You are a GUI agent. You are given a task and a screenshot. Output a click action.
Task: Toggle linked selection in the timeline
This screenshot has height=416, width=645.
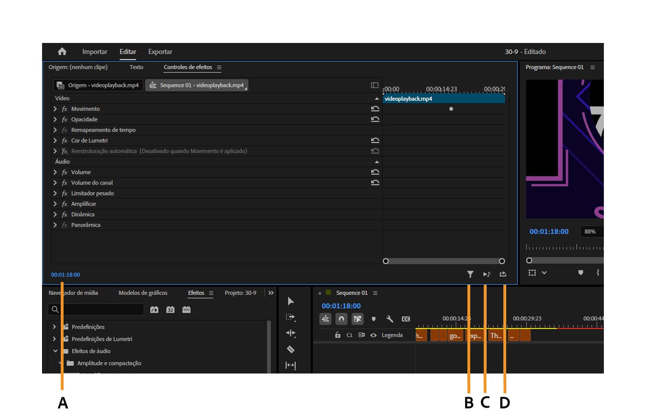pyautogui.click(x=358, y=319)
